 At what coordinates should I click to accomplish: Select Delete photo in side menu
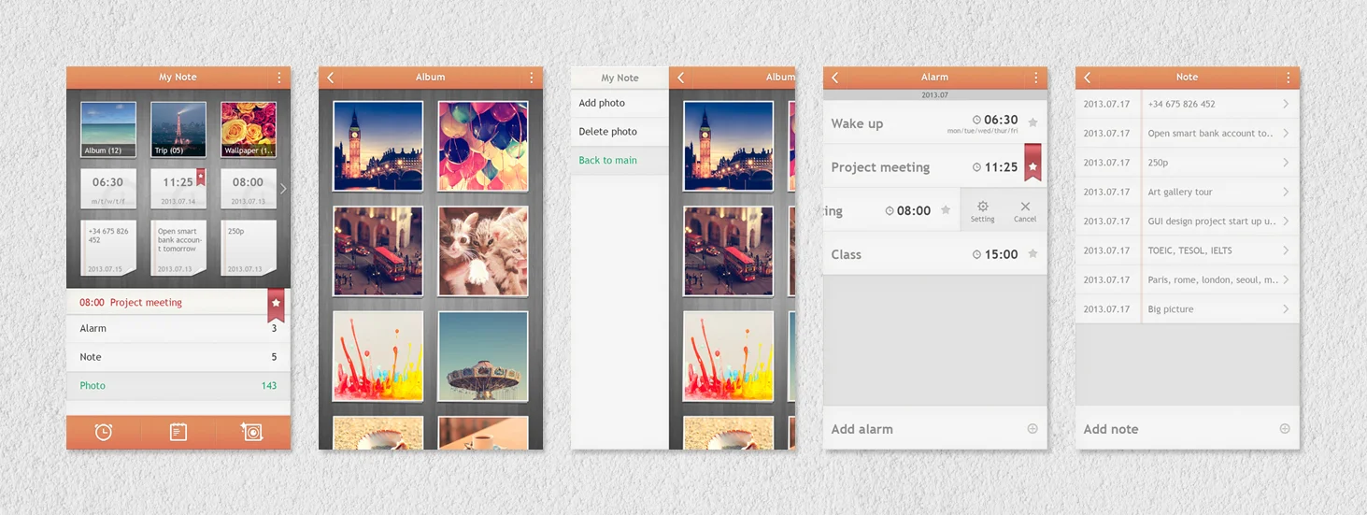[x=619, y=132]
